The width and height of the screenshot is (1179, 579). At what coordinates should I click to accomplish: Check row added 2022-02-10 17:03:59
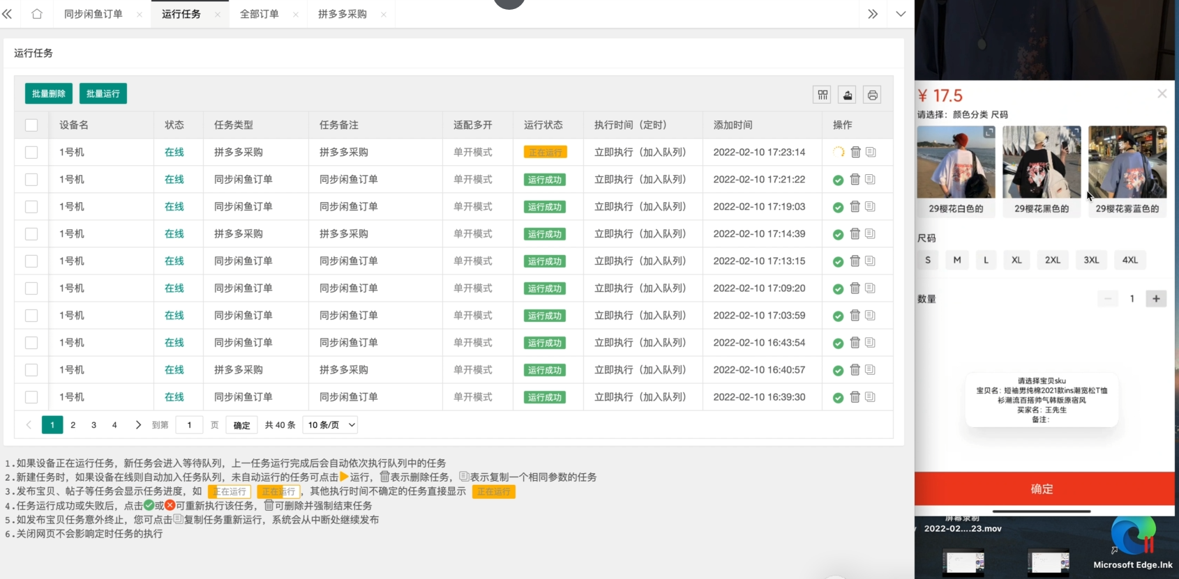click(31, 315)
